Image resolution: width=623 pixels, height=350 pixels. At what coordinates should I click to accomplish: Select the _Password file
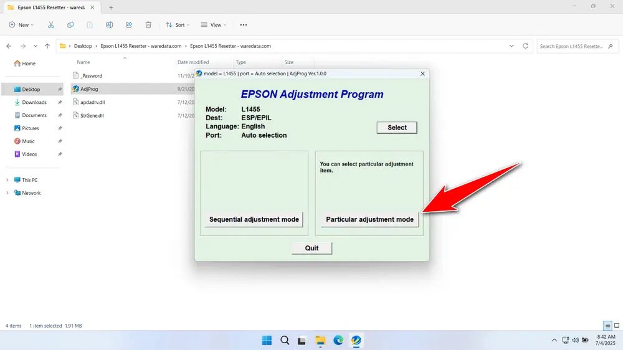click(x=92, y=76)
